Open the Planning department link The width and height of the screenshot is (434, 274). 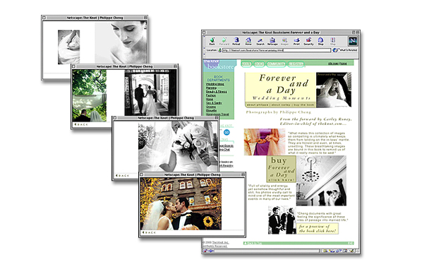coord(212,88)
